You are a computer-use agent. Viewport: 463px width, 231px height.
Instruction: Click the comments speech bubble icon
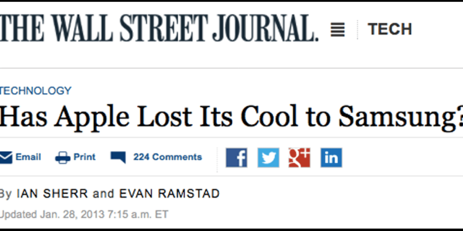coord(118,156)
